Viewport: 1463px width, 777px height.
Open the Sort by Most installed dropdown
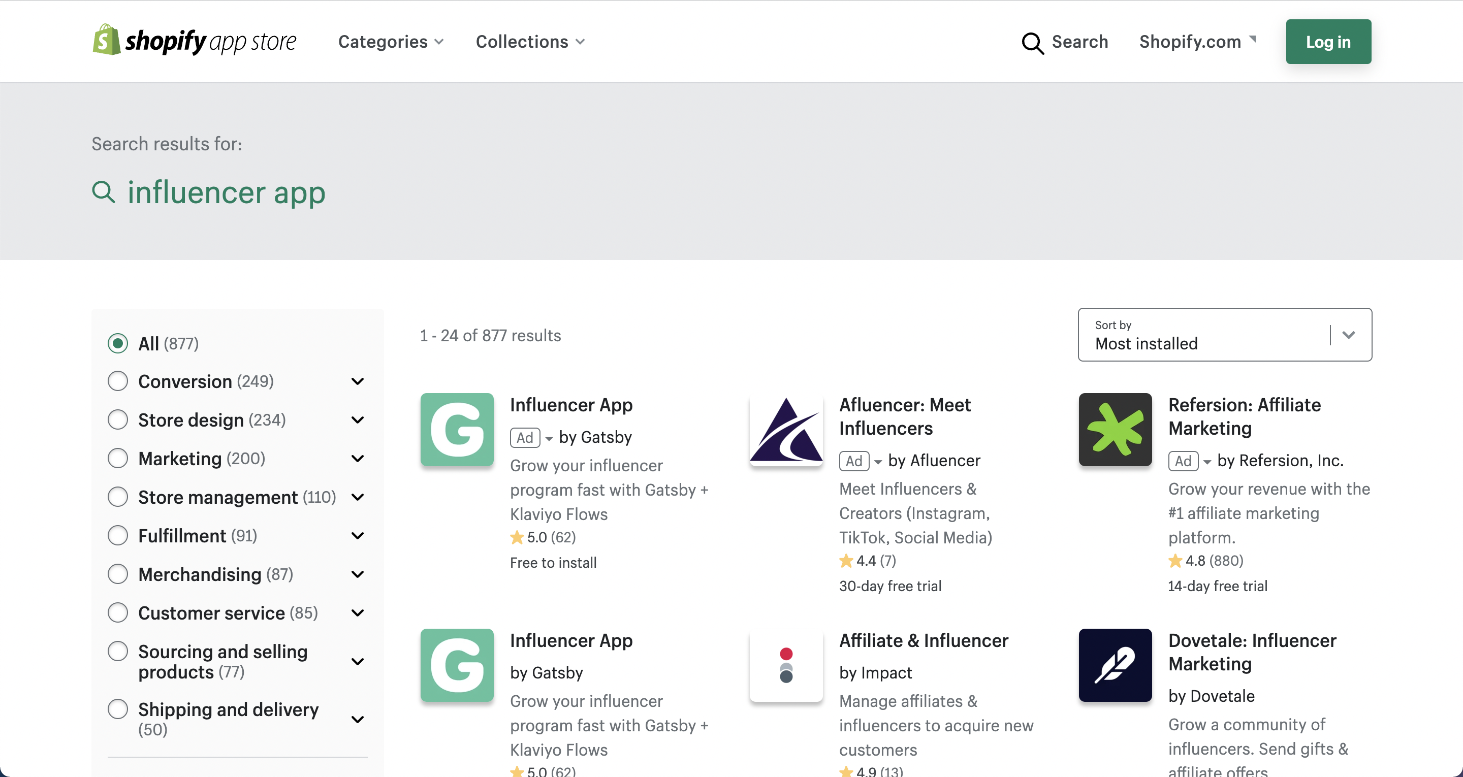[x=1224, y=335]
